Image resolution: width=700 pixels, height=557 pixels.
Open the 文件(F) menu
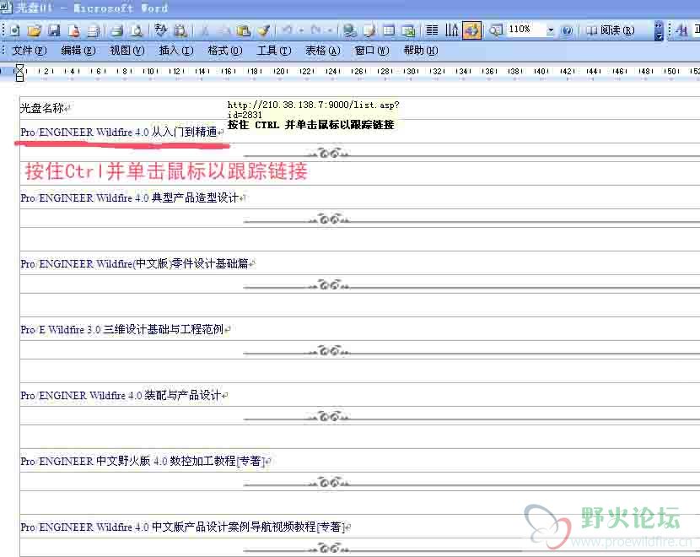(x=30, y=51)
